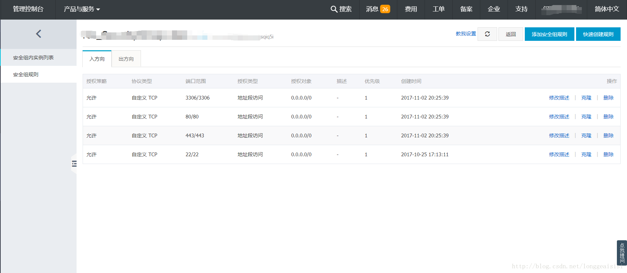Click the refresh icon button
627x273 pixels.
pos(487,34)
